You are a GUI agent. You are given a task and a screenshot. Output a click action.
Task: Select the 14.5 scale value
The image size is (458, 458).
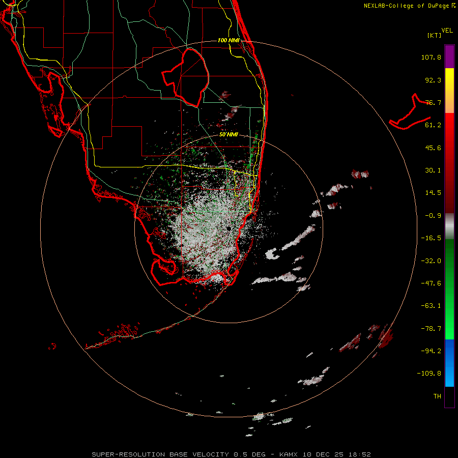(x=433, y=193)
